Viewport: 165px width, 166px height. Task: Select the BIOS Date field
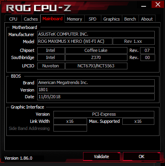[96, 97]
